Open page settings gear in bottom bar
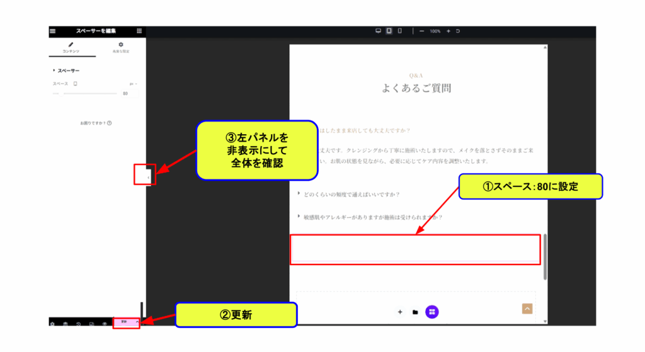 pyautogui.click(x=52, y=324)
